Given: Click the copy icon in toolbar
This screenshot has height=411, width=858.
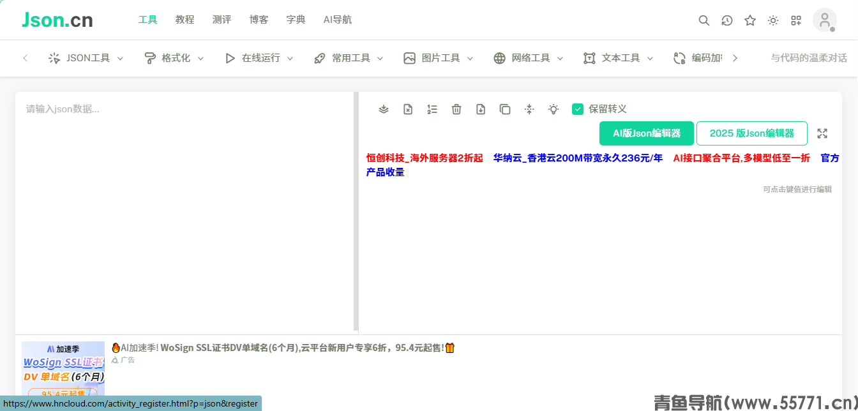Looking at the screenshot, I should point(505,109).
